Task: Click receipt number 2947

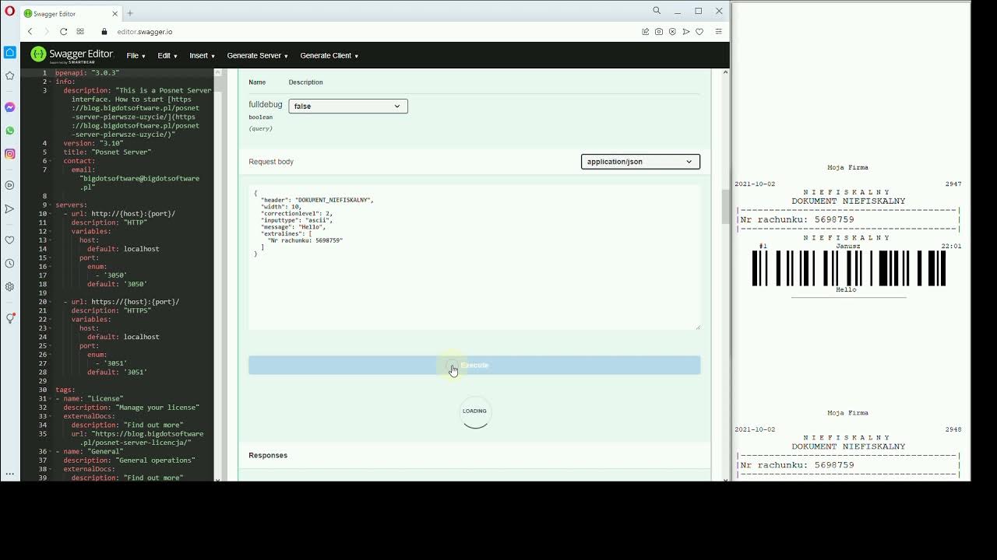Action: click(x=953, y=184)
